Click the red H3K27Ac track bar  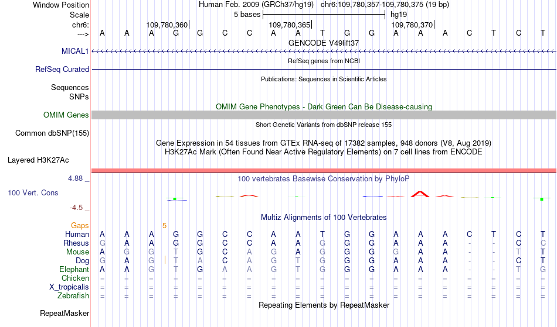click(324, 171)
